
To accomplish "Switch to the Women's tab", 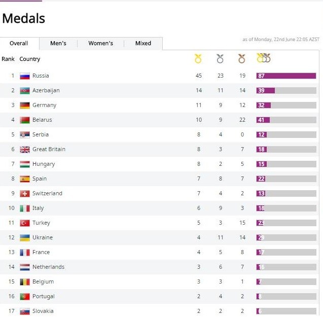I will point(100,44).
